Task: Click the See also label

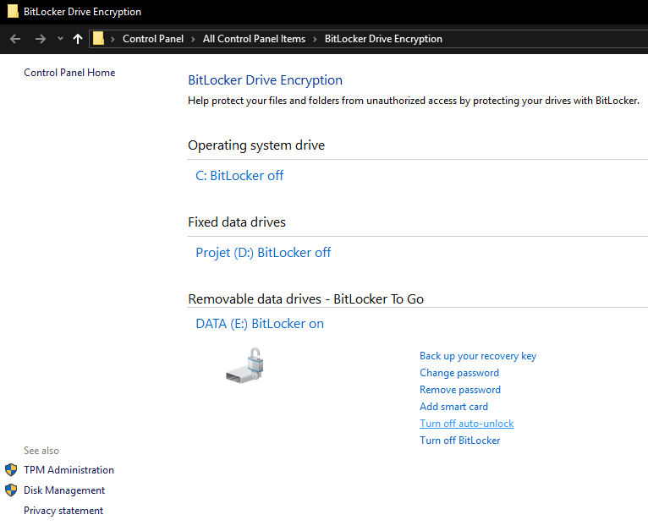Action: point(41,451)
